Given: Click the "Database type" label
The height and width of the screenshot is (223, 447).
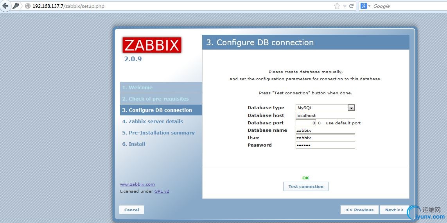Looking at the screenshot, I should [266, 108].
